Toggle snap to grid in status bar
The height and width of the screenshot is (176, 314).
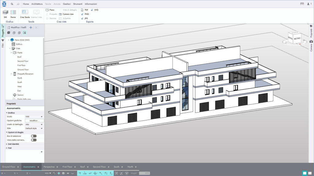point(117,173)
